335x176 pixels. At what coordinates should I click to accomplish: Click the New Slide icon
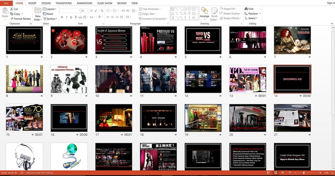[38, 10]
